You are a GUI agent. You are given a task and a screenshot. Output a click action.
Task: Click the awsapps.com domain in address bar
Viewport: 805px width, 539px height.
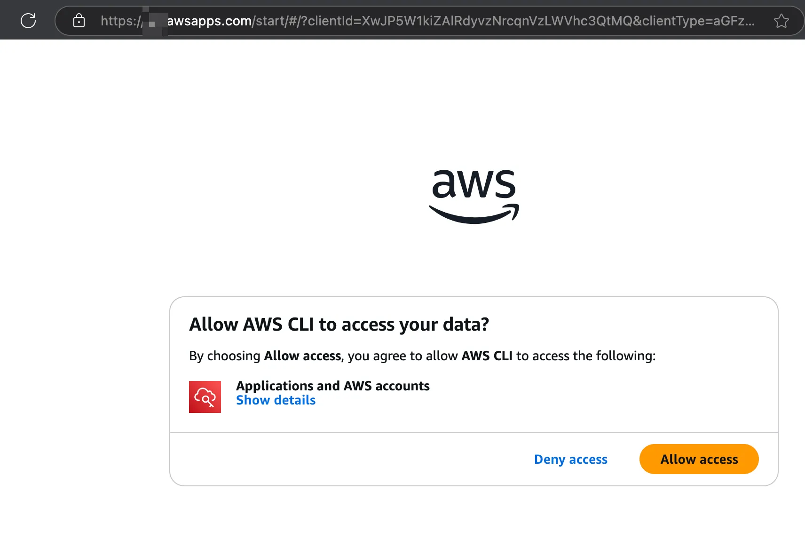coord(209,21)
